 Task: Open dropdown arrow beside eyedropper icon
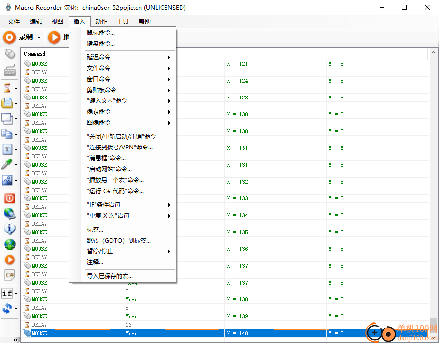16,165
